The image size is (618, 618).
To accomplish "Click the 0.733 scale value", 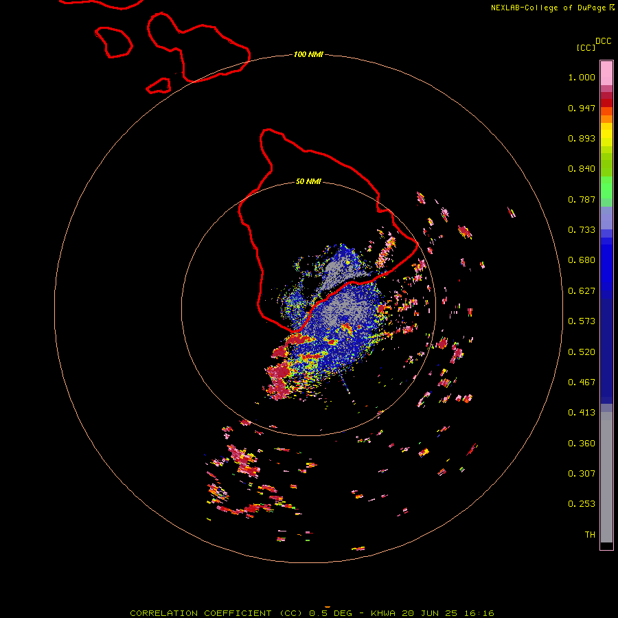I will (x=582, y=230).
